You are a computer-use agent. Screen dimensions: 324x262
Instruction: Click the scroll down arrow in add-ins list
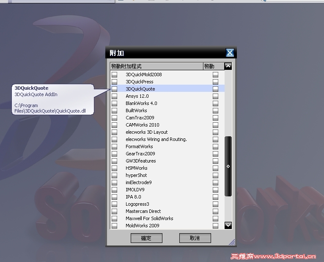[228, 226]
